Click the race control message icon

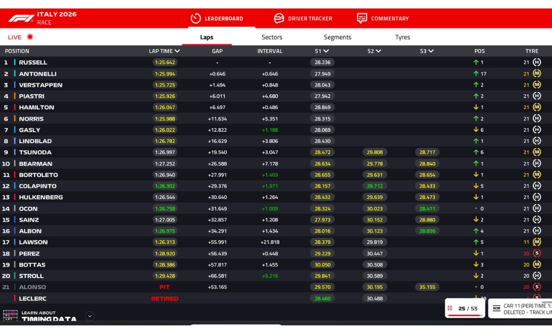pyautogui.click(x=496, y=308)
